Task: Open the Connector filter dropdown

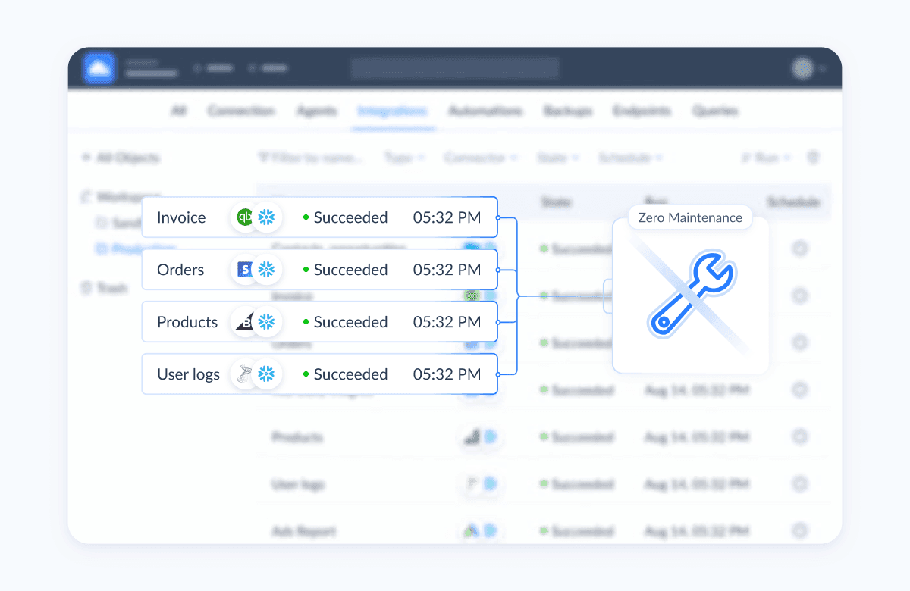Action: (481, 158)
